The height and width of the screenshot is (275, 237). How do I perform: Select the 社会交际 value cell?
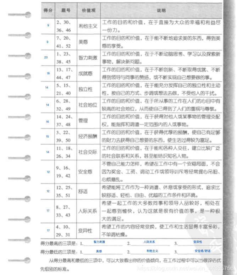(88, 152)
